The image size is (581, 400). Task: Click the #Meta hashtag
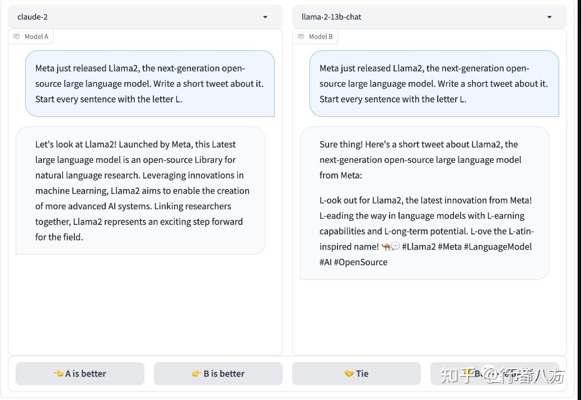(451, 247)
